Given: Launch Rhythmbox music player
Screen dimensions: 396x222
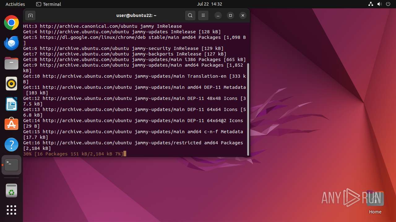Looking at the screenshot, I should click(x=11, y=84).
